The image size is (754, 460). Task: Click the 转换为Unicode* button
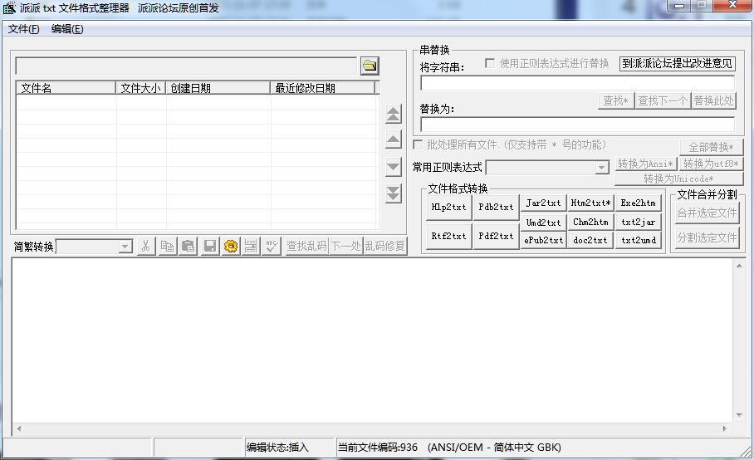click(679, 179)
